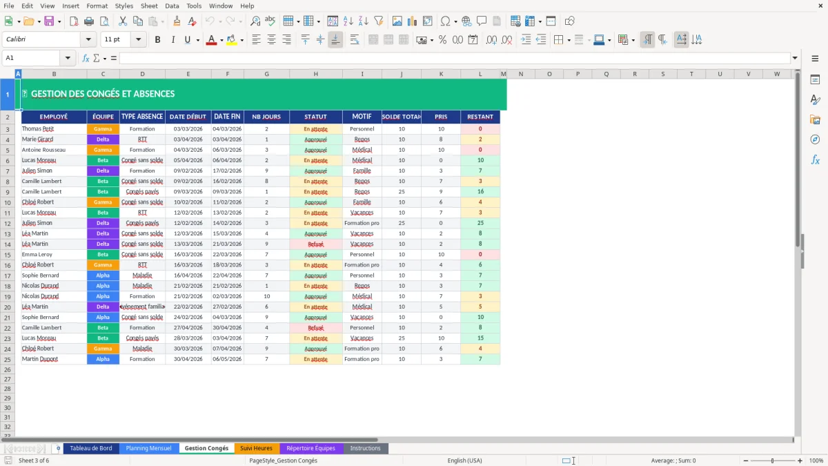Open the Format menu

click(97, 6)
